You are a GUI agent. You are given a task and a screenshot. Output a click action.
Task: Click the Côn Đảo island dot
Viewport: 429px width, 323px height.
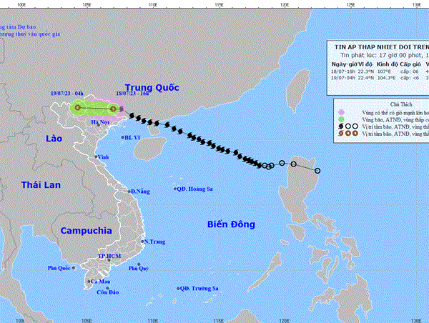click(x=106, y=287)
